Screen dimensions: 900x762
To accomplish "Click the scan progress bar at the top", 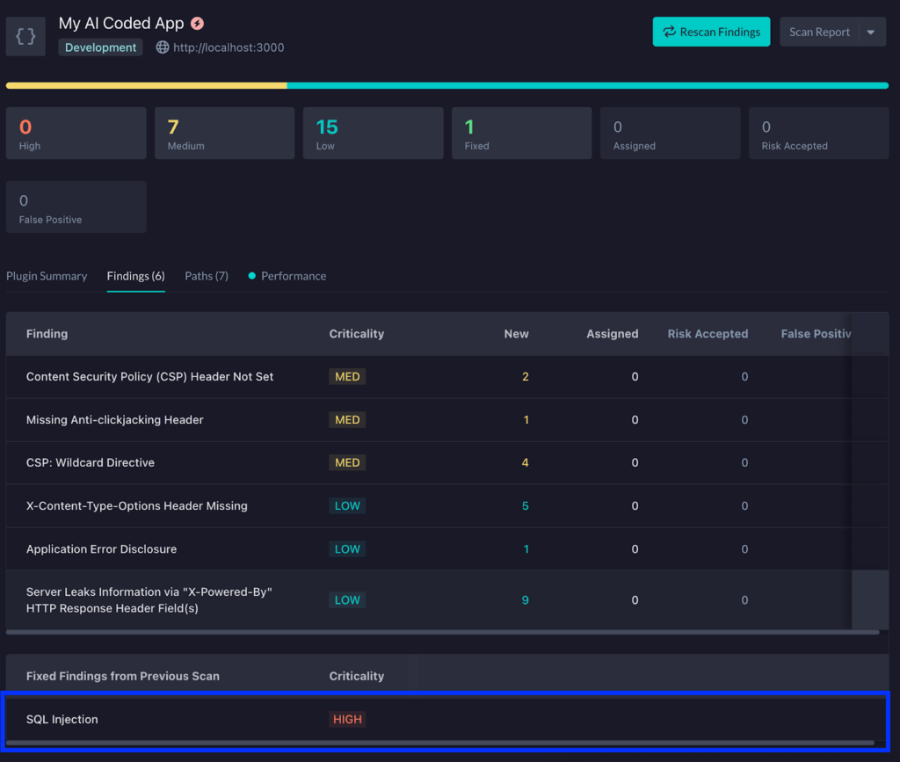I will (x=450, y=85).
